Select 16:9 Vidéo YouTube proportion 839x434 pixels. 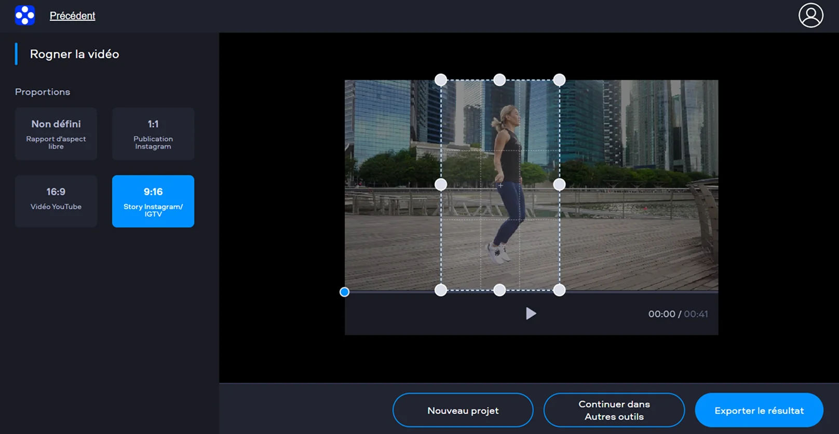click(x=56, y=201)
